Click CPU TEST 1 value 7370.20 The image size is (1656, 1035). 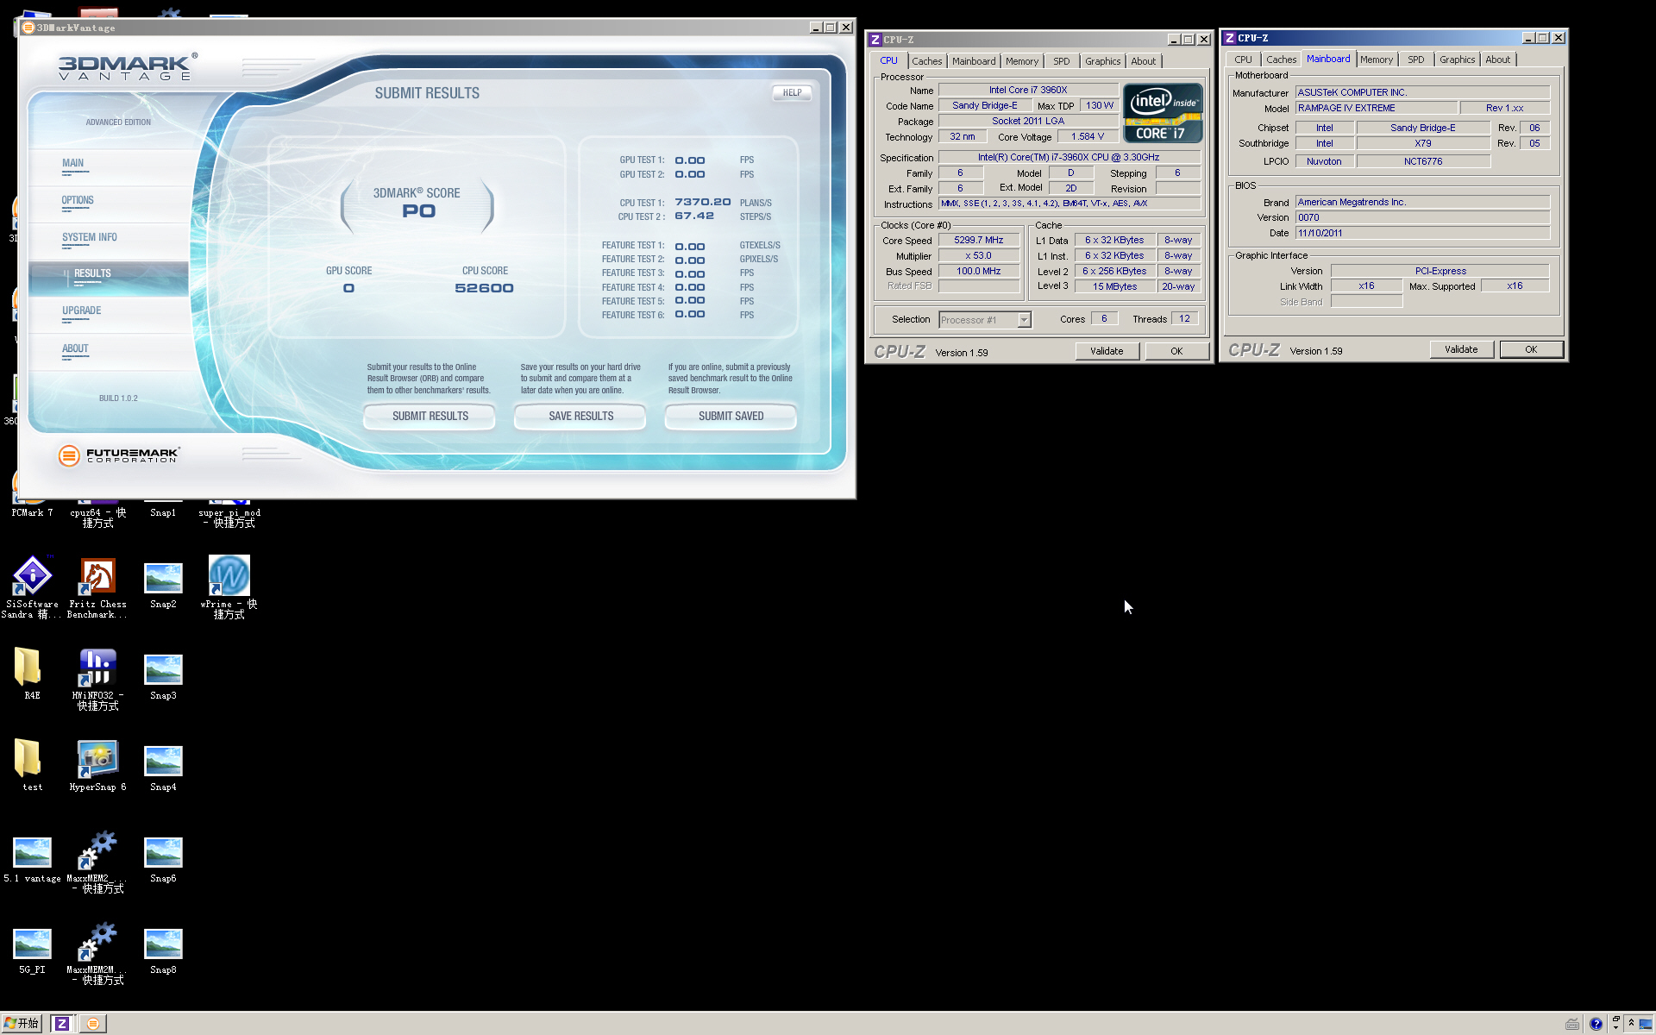(702, 202)
